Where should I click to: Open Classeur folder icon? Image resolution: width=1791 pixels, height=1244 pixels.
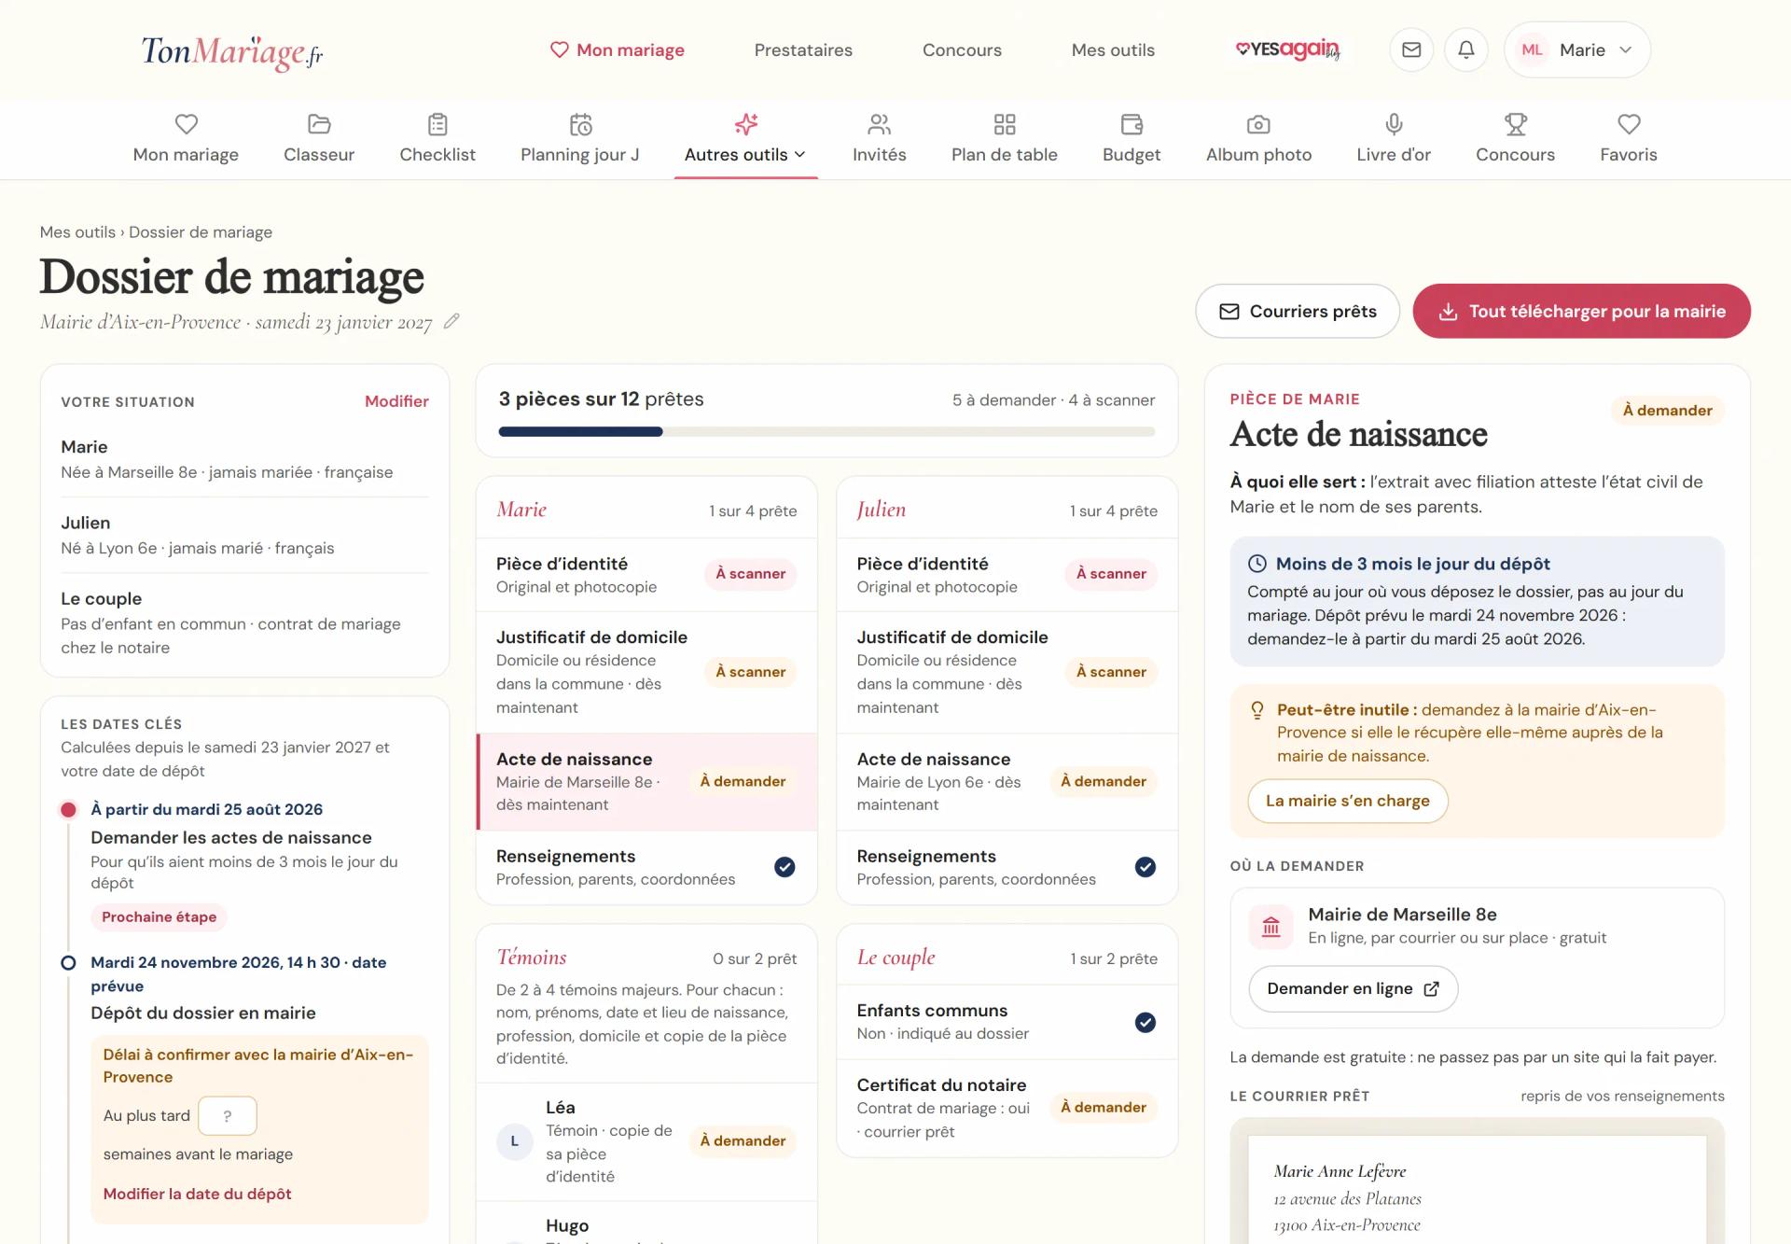[319, 124]
